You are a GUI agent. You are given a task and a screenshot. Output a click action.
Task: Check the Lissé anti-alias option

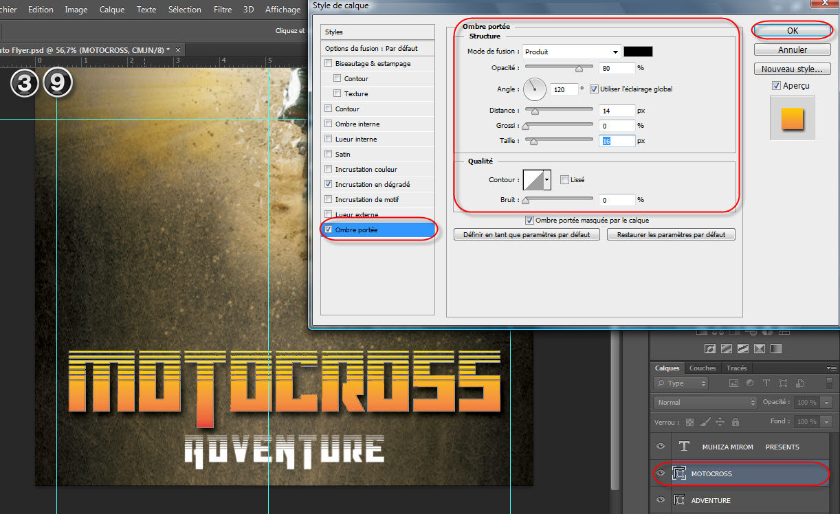click(564, 179)
